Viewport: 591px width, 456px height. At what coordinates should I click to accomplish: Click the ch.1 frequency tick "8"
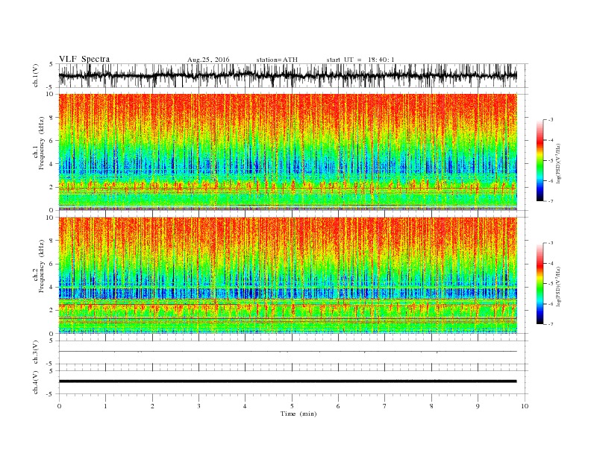(52, 118)
